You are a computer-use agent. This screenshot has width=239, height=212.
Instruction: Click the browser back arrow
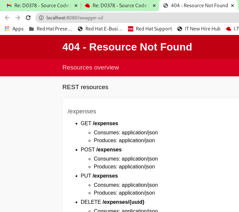click(7, 18)
